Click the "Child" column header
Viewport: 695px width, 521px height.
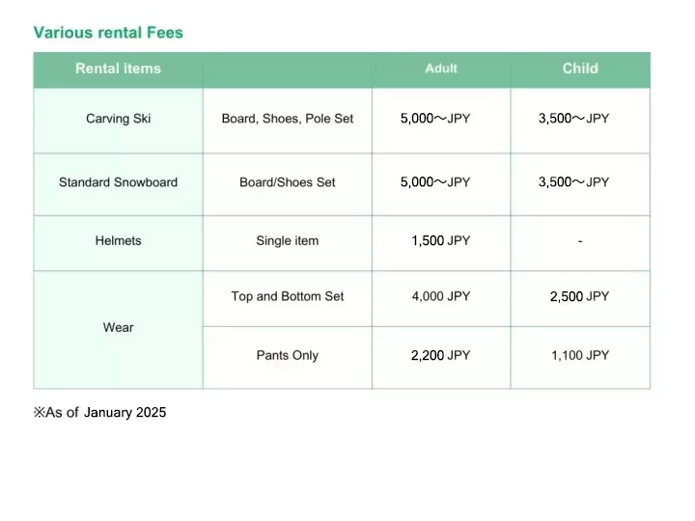(580, 69)
